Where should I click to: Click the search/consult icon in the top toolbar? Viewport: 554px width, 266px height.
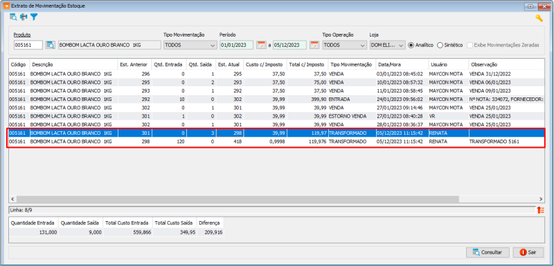[x=13, y=17]
